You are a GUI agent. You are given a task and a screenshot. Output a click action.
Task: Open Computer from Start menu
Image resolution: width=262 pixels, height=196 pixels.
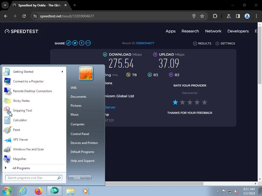tap(78, 124)
